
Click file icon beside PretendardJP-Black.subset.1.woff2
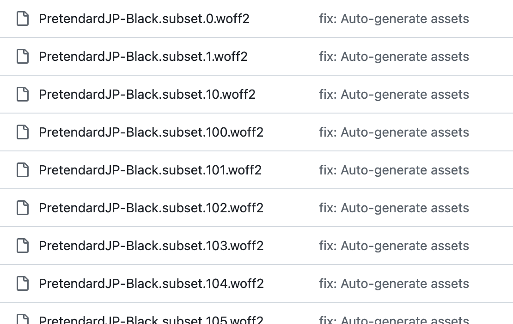click(x=23, y=57)
